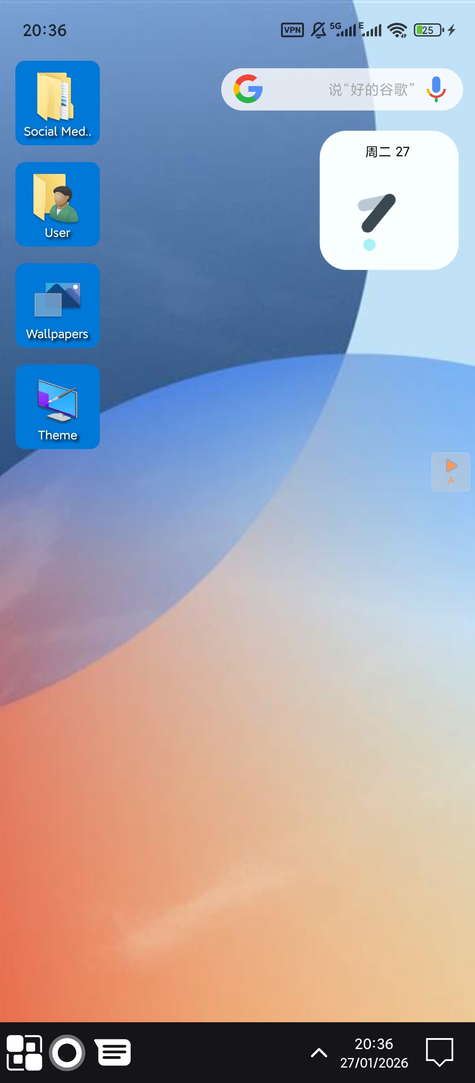This screenshot has height=1083, width=475.
Task: Open the circular Cortana-style search icon
Action: pyautogui.click(x=67, y=1053)
